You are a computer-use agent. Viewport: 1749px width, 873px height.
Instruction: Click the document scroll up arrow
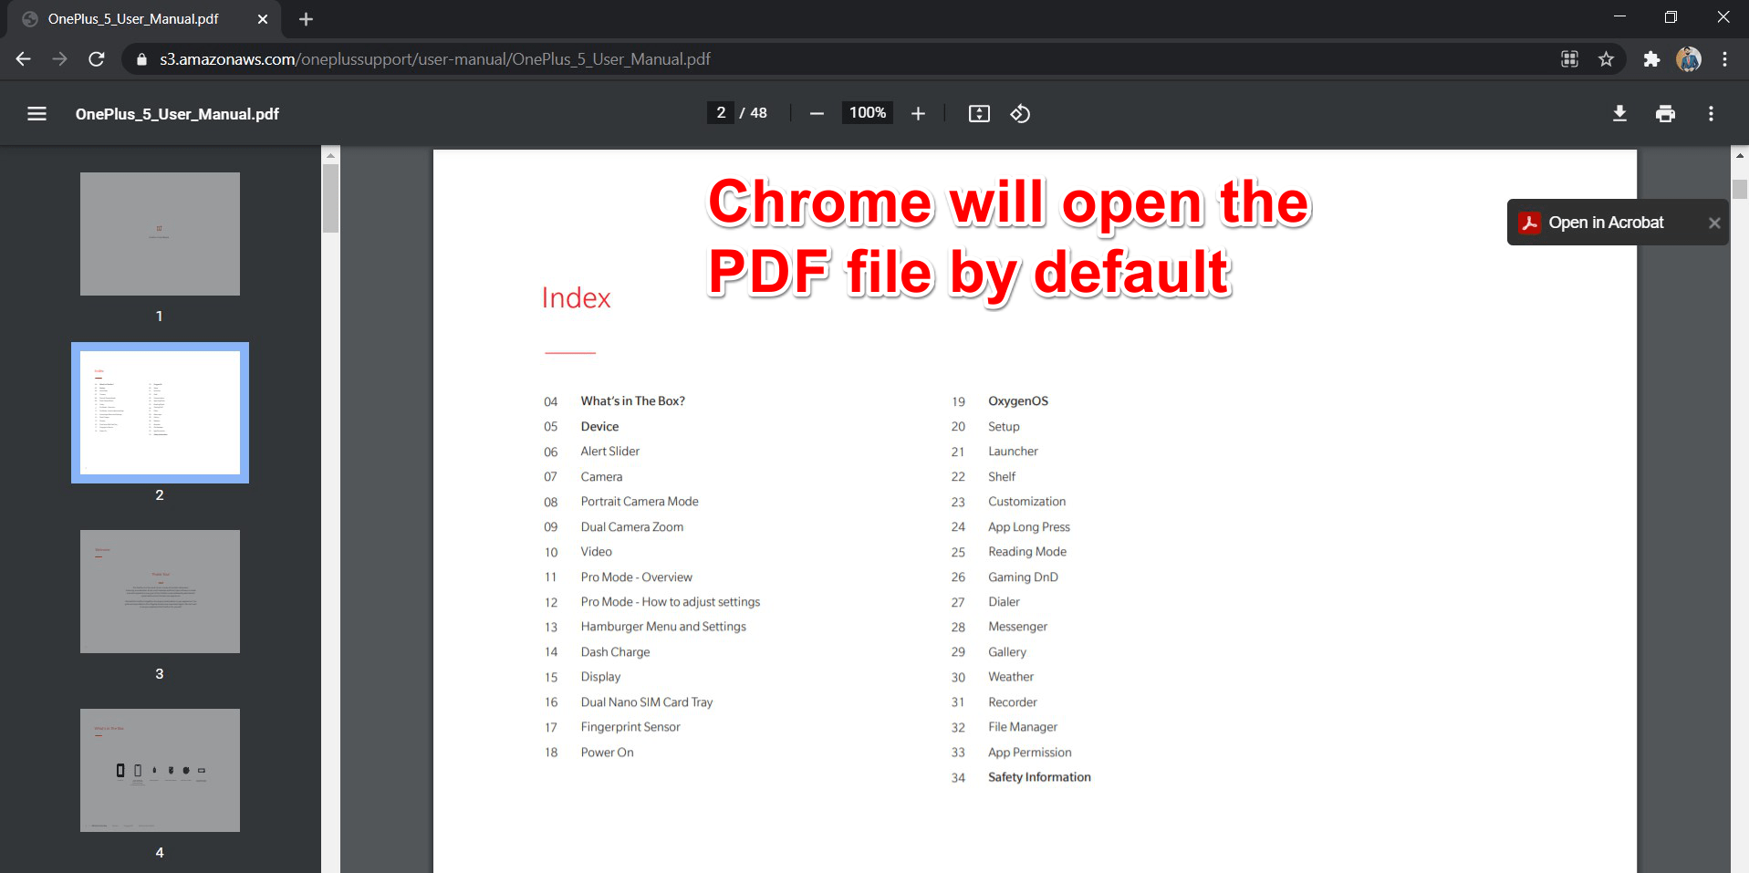click(x=1740, y=156)
